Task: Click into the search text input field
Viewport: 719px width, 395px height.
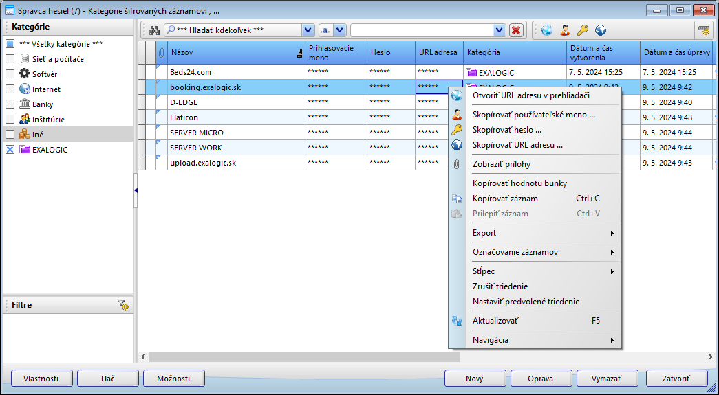Action: pyautogui.click(x=422, y=31)
